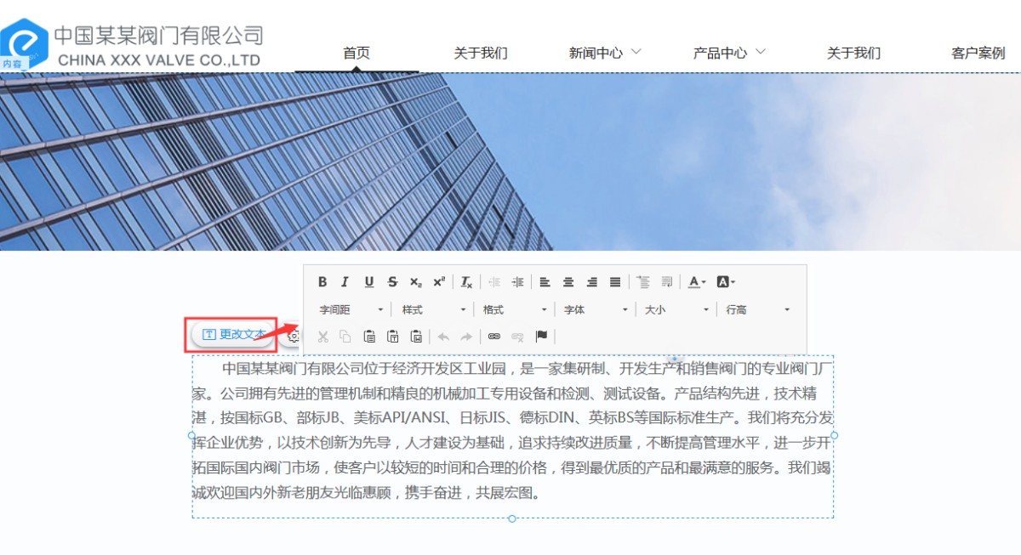The height and width of the screenshot is (555, 1021).
Task: Copy the selection
Action: point(345,337)
